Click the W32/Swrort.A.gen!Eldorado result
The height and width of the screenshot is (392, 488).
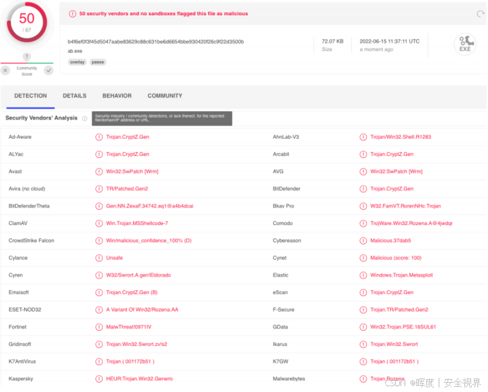[139, 275]
